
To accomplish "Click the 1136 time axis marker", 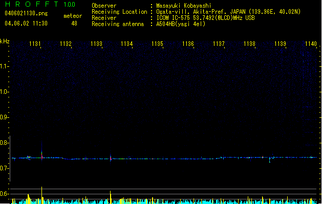I will (x=188, y=44).
